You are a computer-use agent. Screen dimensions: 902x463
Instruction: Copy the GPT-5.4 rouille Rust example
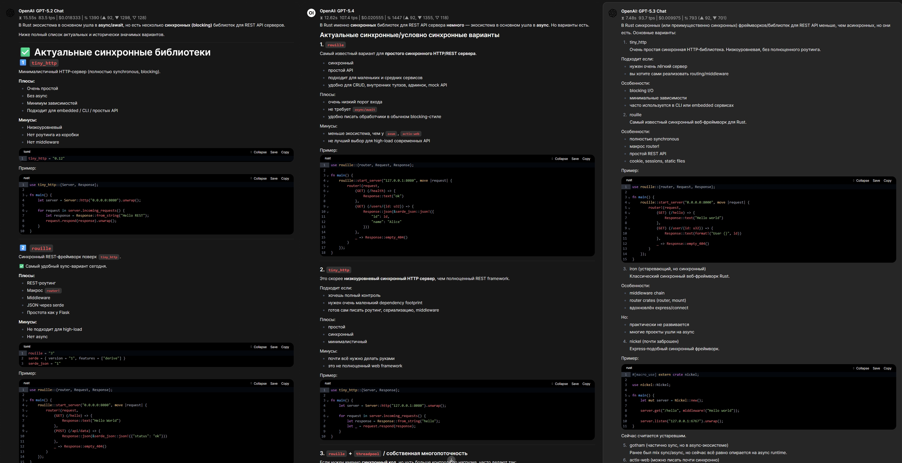click(586, 159)
